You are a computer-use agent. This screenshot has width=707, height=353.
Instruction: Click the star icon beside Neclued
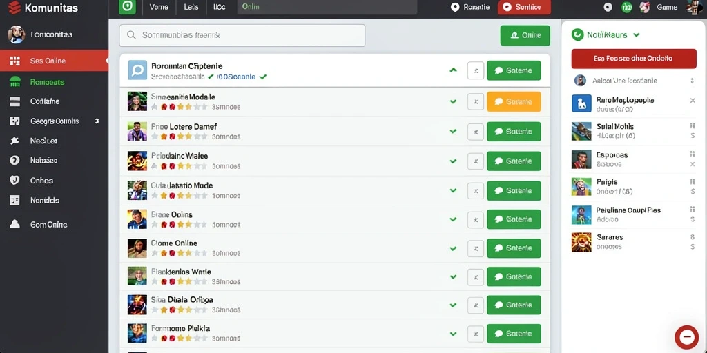(x=15, y=141)
